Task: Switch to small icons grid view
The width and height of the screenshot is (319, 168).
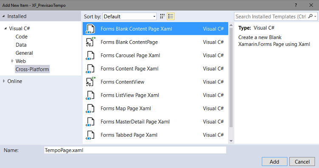Action: [x=162, y=17]
